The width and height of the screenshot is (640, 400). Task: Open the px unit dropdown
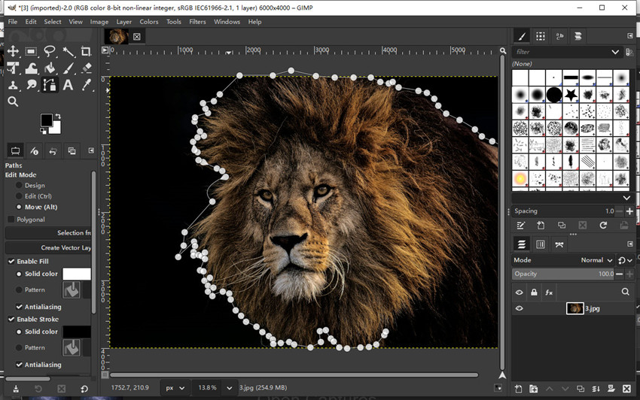175,388
